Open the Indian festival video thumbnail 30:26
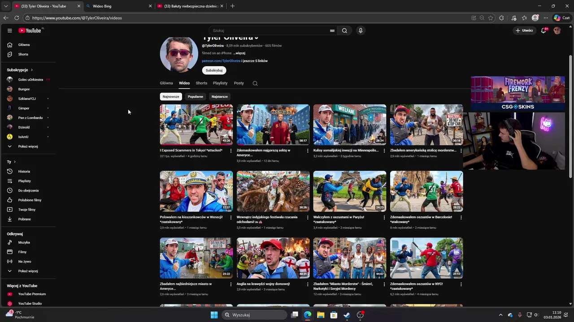Screen dimensions: 574x322 tap(273, 191)
